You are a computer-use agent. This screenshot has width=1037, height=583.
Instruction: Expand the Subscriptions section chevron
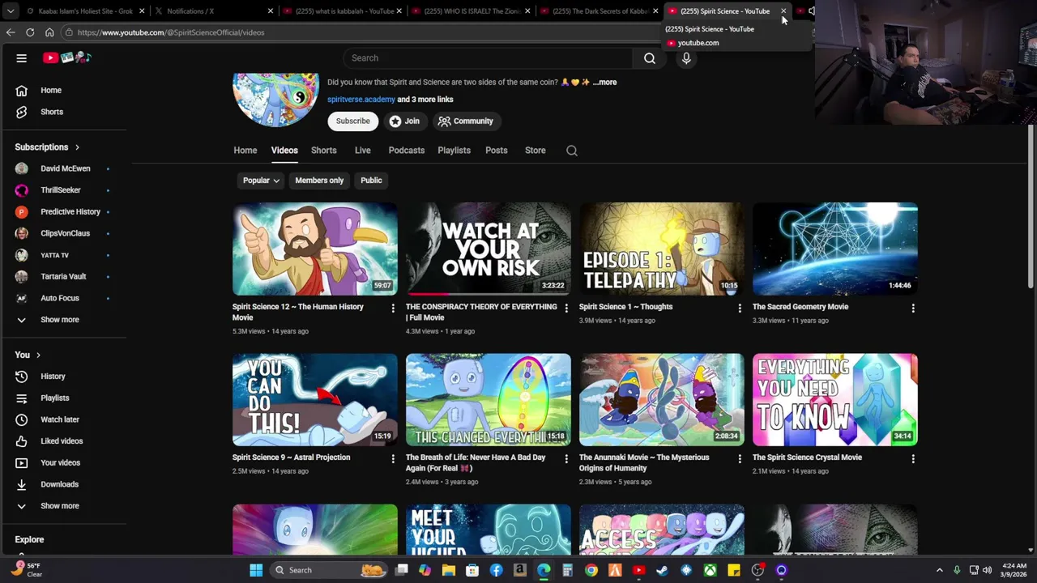click(77, 147)
